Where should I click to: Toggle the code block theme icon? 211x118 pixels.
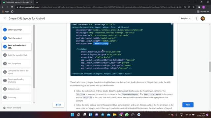(x=172, y=24)
